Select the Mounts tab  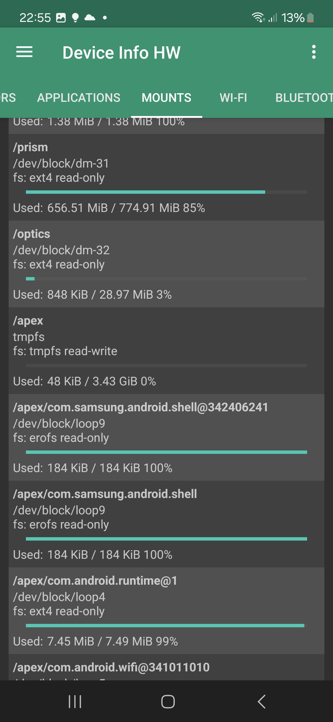[x=166, y=98]
